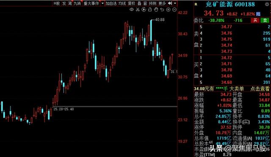
Task: Click the 最高 value 34.87
Action: (x=264, y=100)
